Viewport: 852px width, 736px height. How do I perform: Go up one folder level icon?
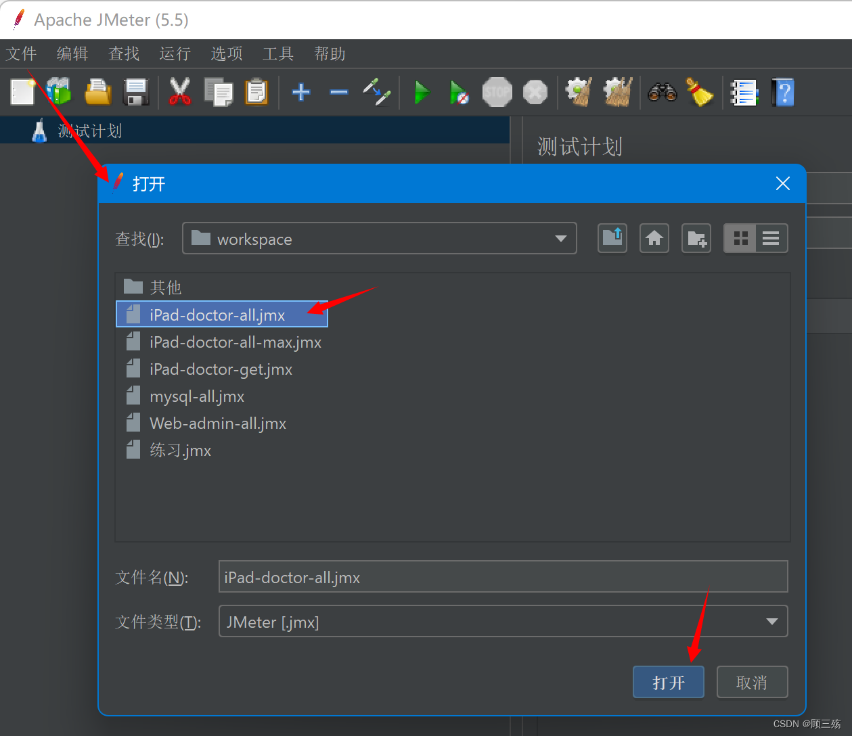612,238
